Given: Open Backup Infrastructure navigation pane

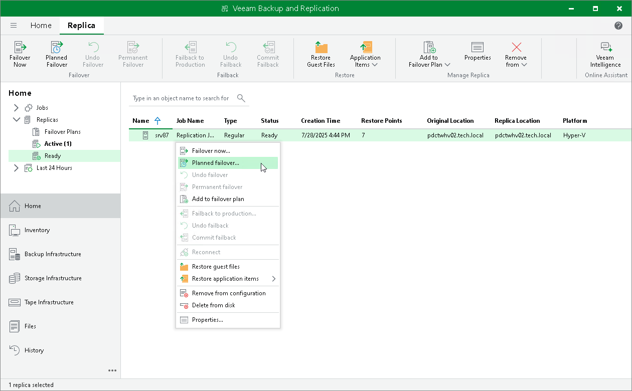Looking at the screenshot, I should coord(60,254).
